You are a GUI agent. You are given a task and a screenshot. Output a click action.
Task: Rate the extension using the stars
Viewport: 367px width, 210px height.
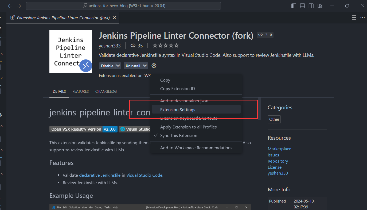(x=165, y=45)
